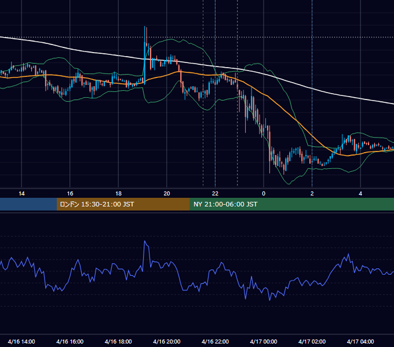Click the oscillator peak near 19:00
This screenshot has height=347, width=394.
click(145, 241)
